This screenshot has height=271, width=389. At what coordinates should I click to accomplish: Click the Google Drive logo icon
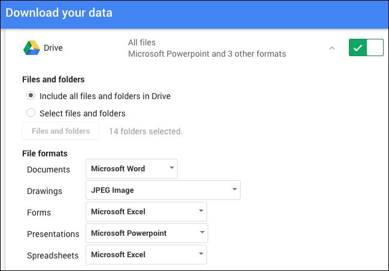coord(31,48)
